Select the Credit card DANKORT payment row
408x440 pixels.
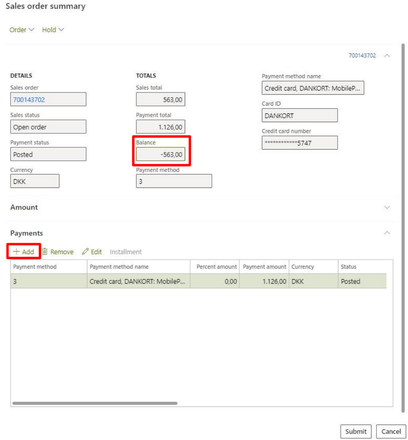point(137,281)
